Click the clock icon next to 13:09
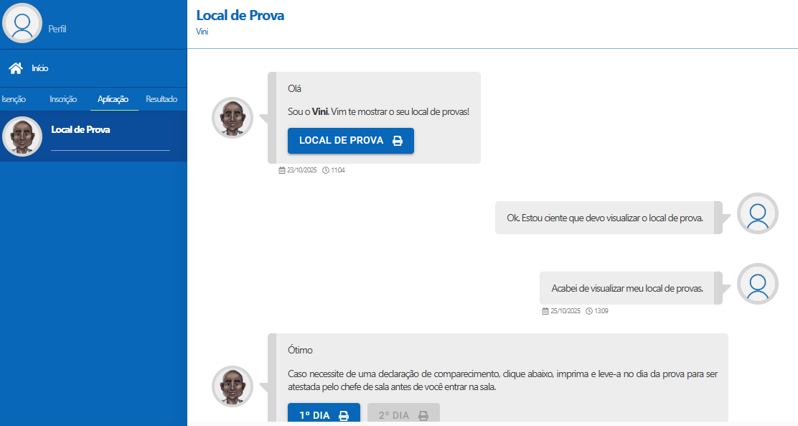This screenshot has width=798, height=426. pyautogui.click(x=591, y=310)
